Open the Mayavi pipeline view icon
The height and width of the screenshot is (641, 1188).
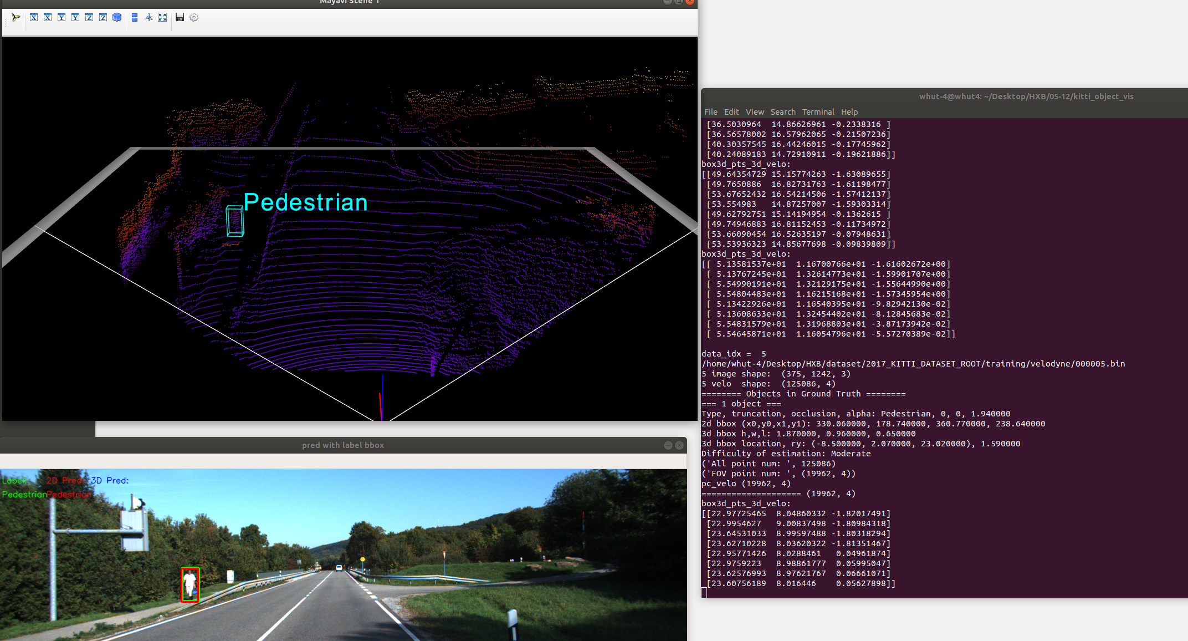(16, 18)
